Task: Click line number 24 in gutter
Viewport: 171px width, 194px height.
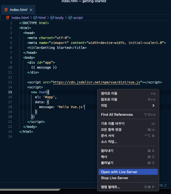Action: coord(10,137)
